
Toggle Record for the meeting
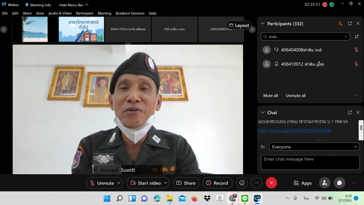click(218, 183)
